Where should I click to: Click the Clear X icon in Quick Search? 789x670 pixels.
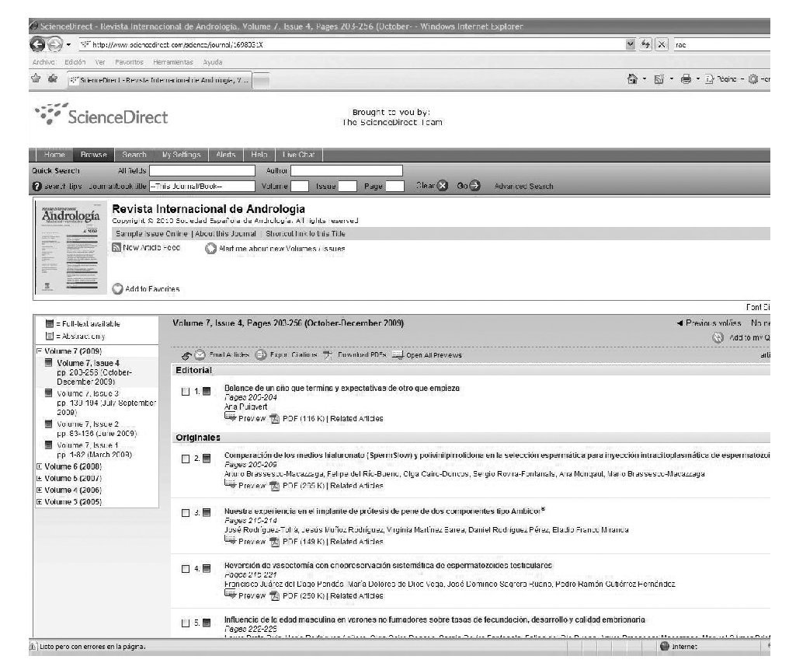(443, 186)
